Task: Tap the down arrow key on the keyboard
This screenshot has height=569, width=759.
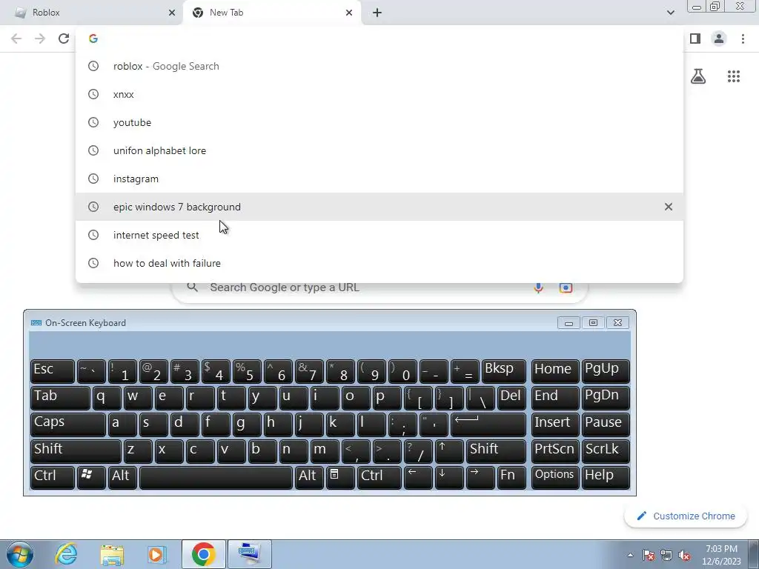Action: 449,478
